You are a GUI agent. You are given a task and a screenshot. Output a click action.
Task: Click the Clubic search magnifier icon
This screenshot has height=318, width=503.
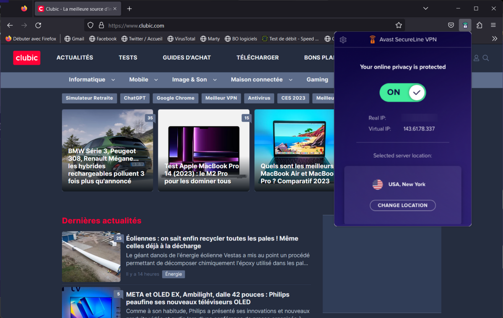(x=486, y=58)
